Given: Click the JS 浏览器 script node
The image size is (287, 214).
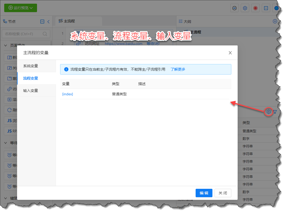Looking at the screenshot, I should [11, 121].
